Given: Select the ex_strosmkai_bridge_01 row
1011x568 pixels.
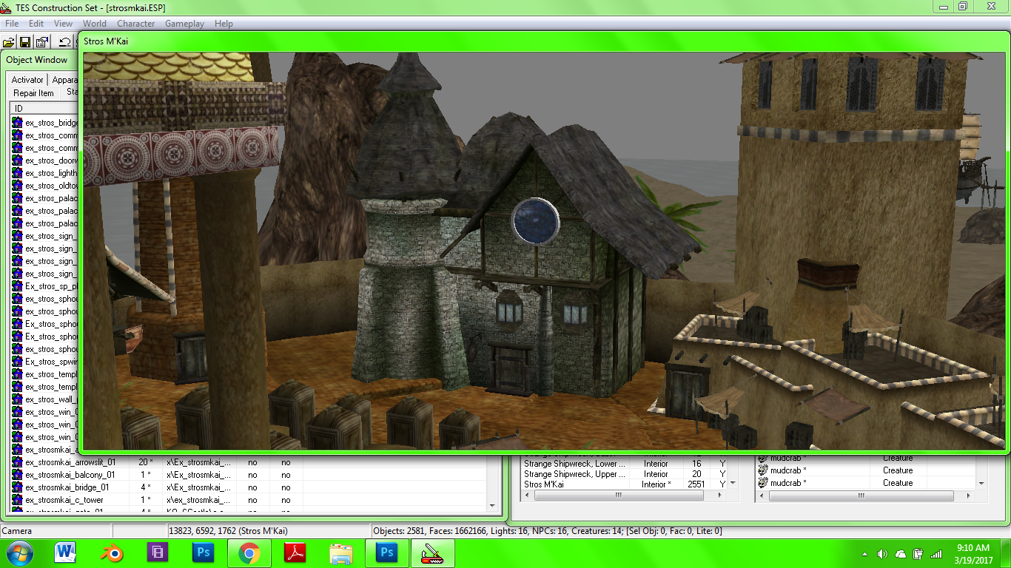Looking at the screenshot, I should 249,487.
